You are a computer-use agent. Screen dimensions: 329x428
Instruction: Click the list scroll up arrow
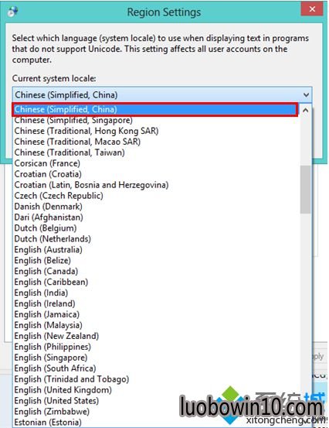(x=306, y=110)
